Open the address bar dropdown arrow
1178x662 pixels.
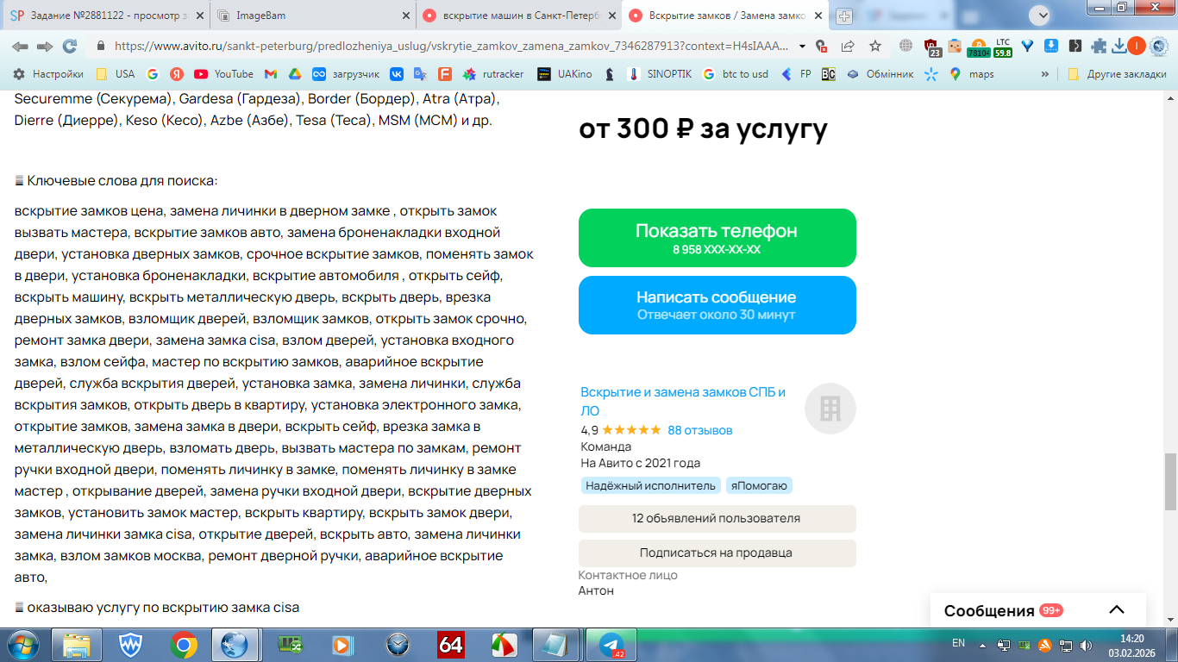click(x=803, y=47)
